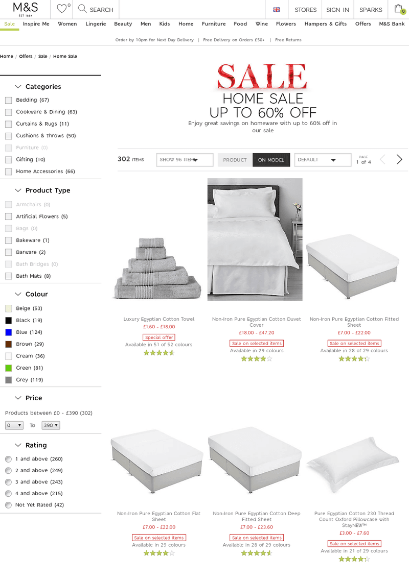Tick the Bedding category checkbox

9,100
